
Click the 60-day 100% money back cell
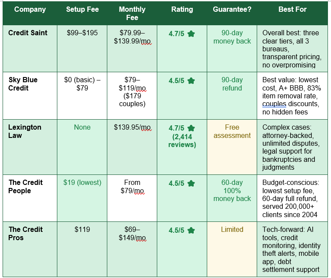pyautogui.click(x=232, y=198)
